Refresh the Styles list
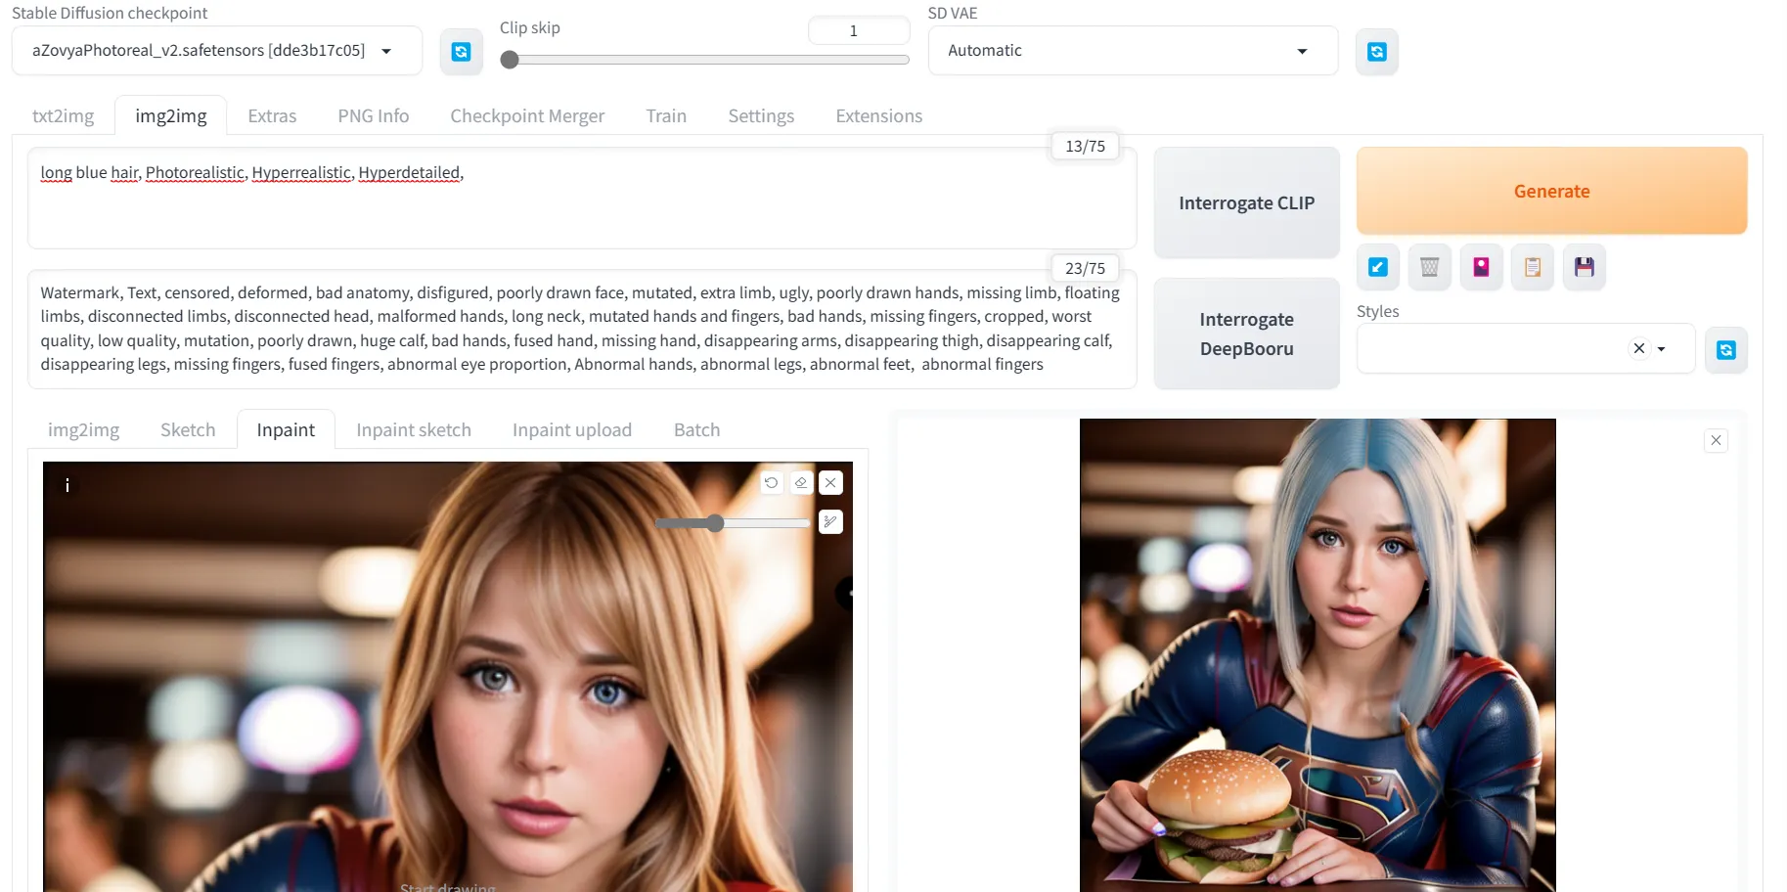The width and height of the screenshot is (1787, 892). point(1725,350)
